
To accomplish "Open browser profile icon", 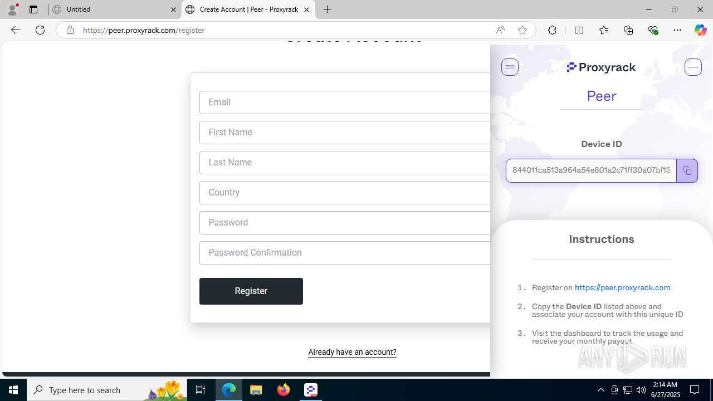I will [x=12, y=9].
